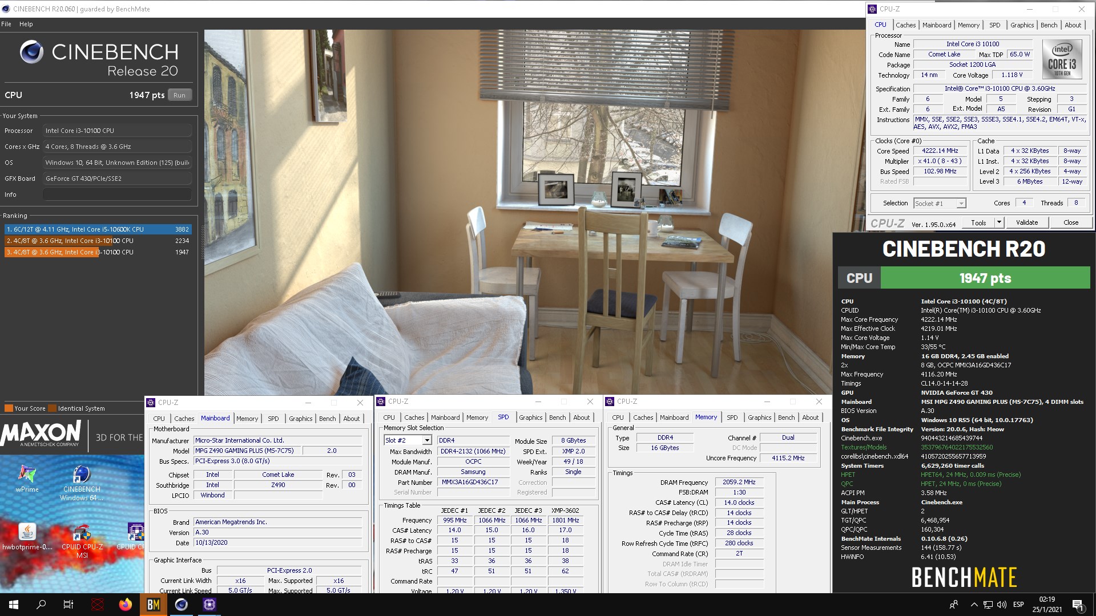Image resolution: width=1096 pixels, height=616 pixels.
Task: Click the Close button in CPU-Z
Action: click(1071, 222)
